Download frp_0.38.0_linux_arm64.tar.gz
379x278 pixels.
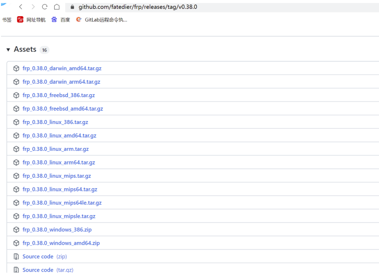(x=59, y=163)
